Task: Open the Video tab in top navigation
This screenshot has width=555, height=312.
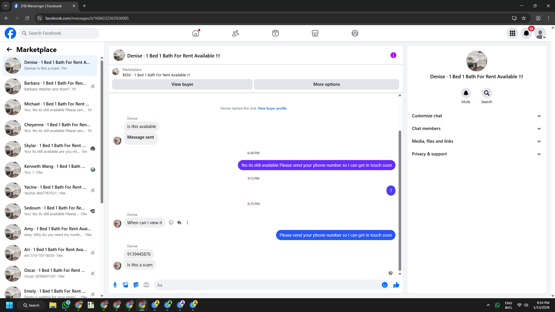Action: pos(275,33)
